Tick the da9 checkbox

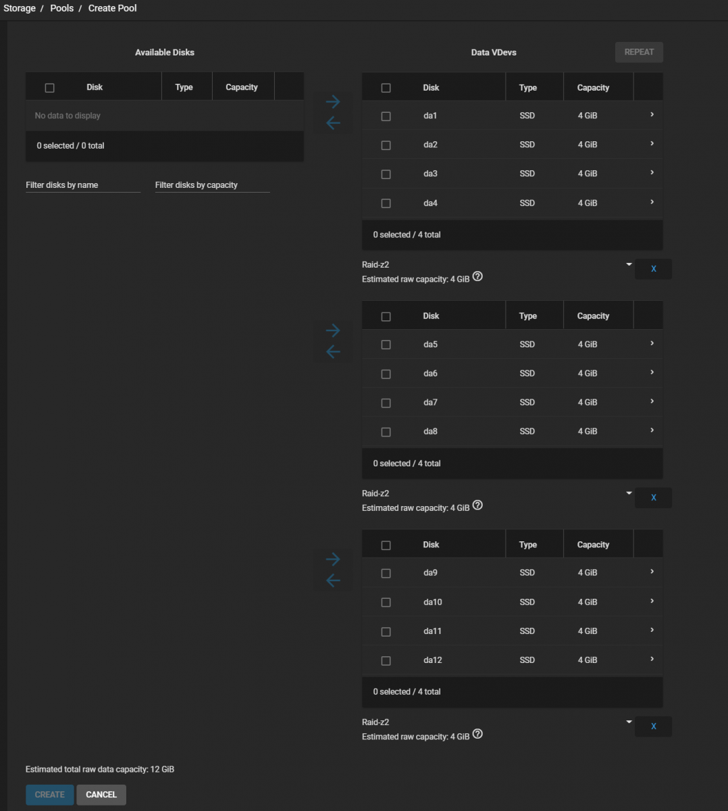(386, 573)
